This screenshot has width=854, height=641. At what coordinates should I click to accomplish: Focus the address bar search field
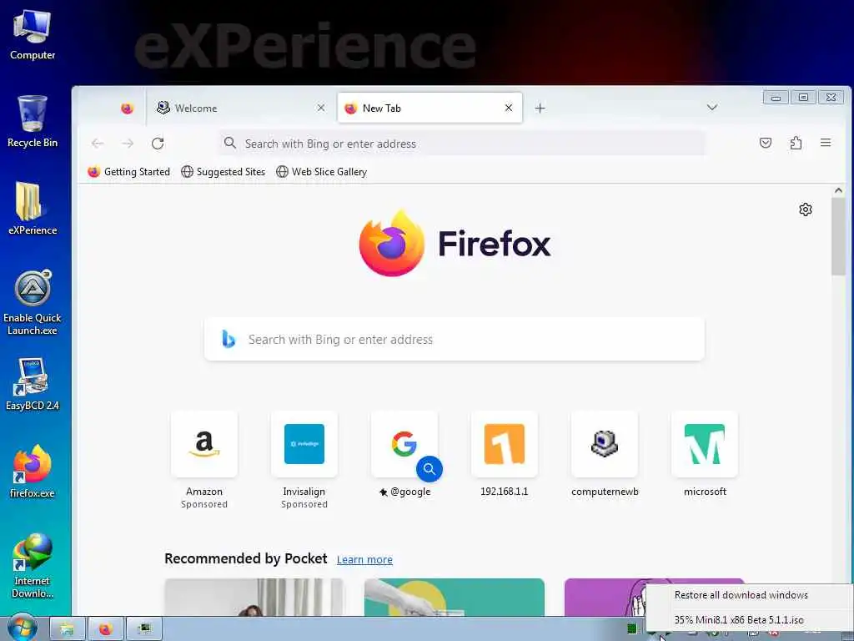pyautogui.click(x=463, y=144)
